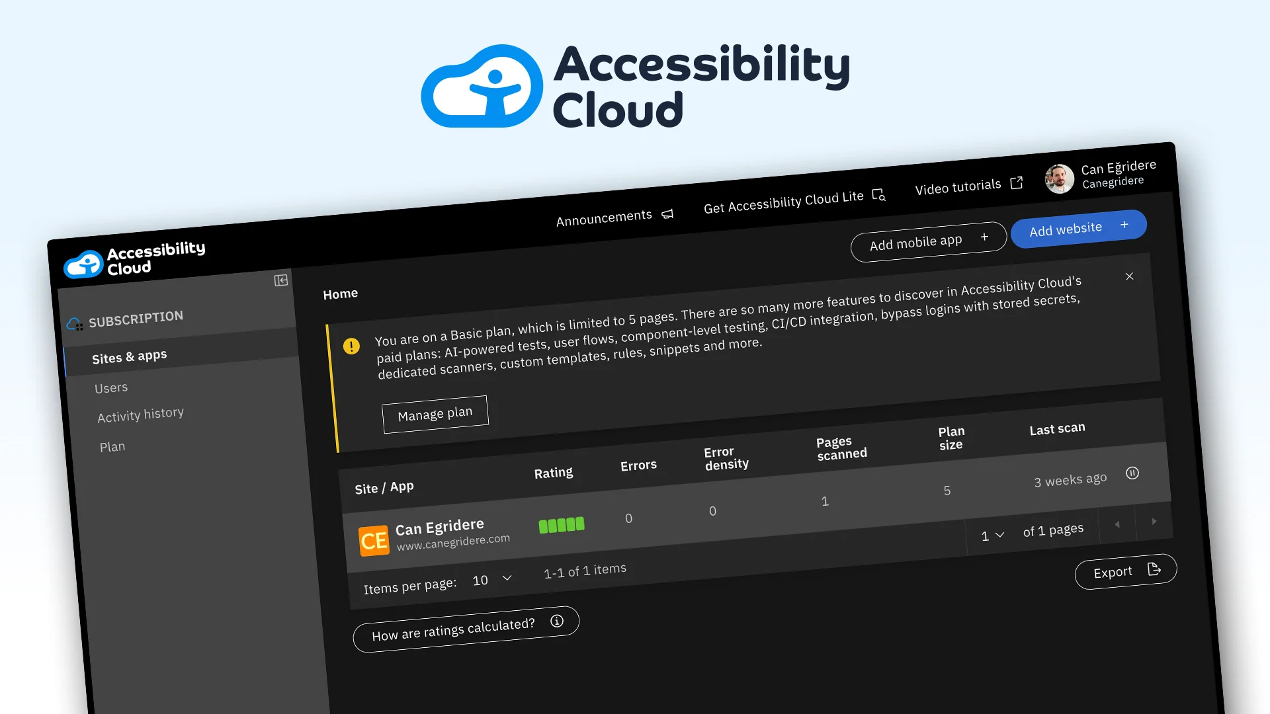Click the orange CE site logo

374,541
